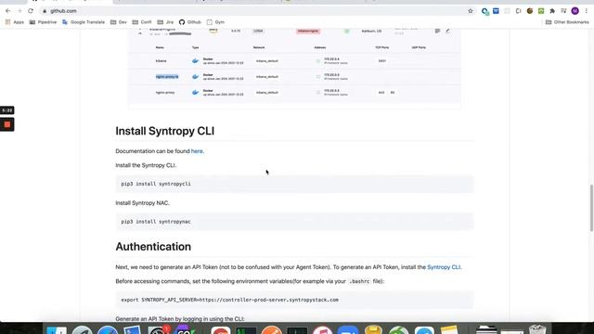Open Trash from the macOS dock
The width and height of the screenshot is (594, 334).
[x=537, y=329]
